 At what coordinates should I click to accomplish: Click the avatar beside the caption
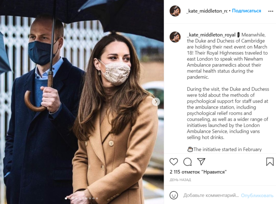175,37
